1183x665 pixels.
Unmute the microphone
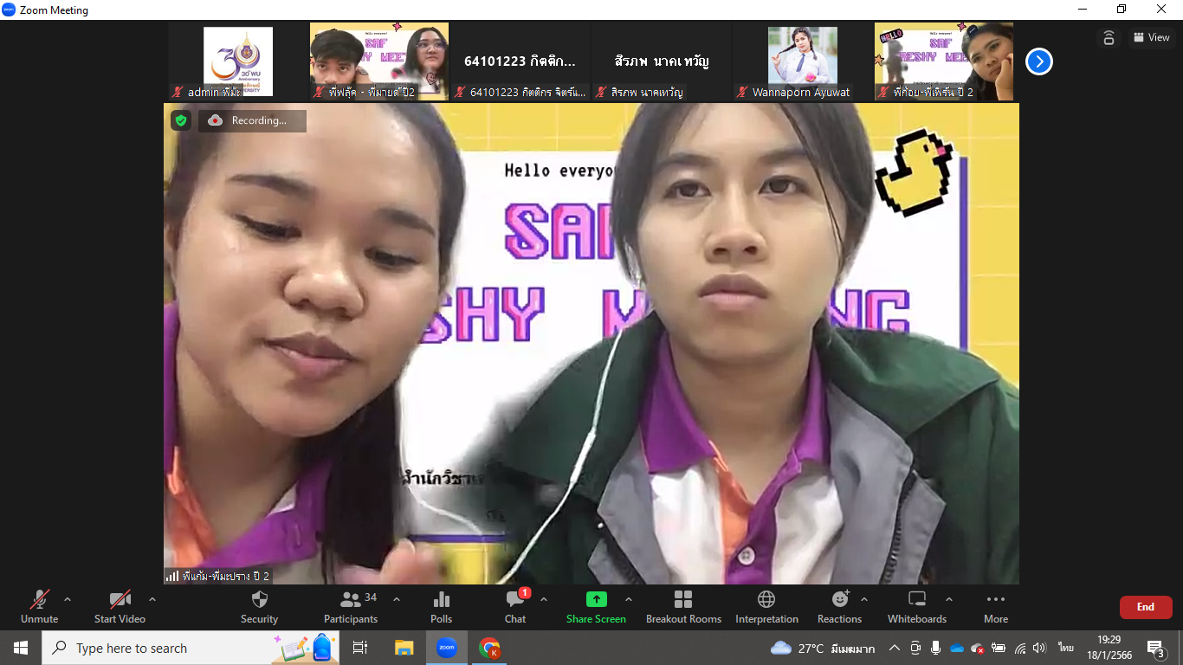click(39, 606)
